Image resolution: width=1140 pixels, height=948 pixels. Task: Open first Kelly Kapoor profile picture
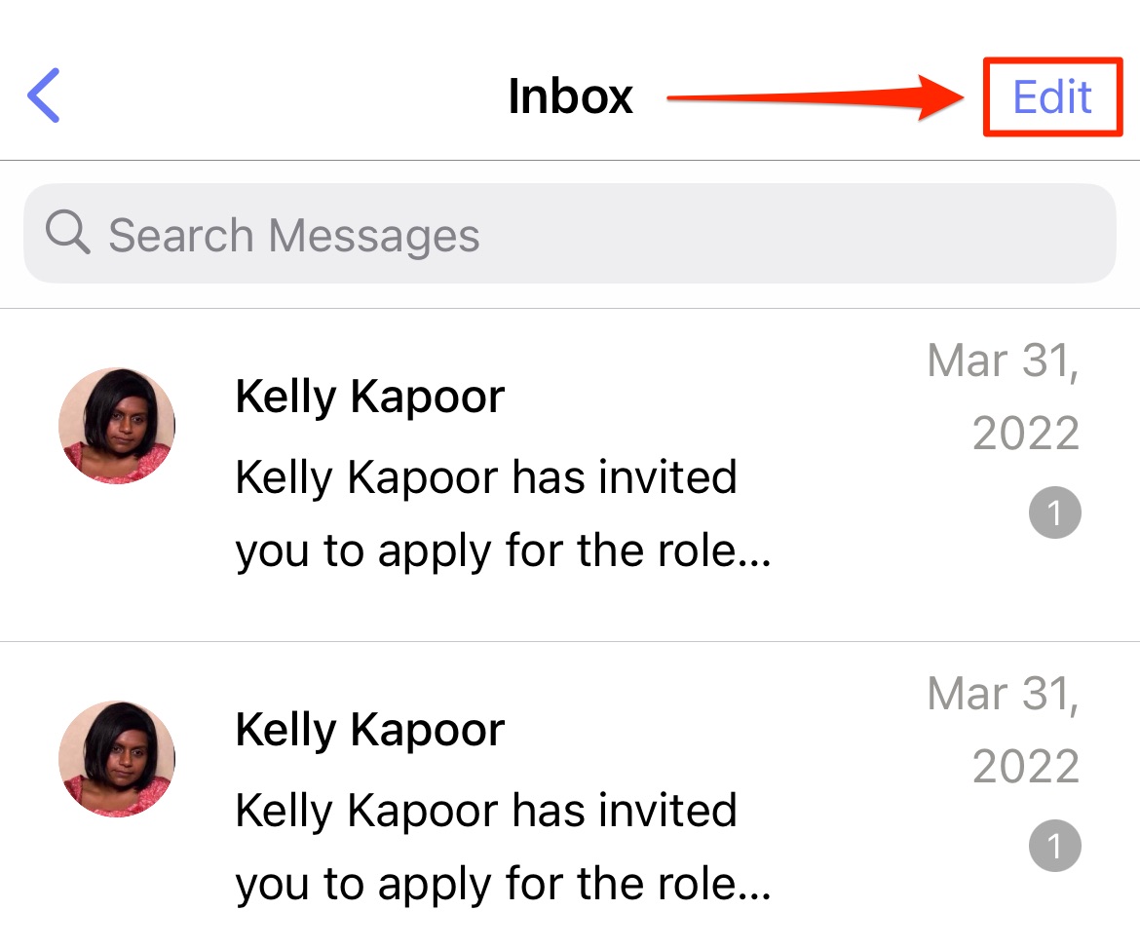(117, 426)
